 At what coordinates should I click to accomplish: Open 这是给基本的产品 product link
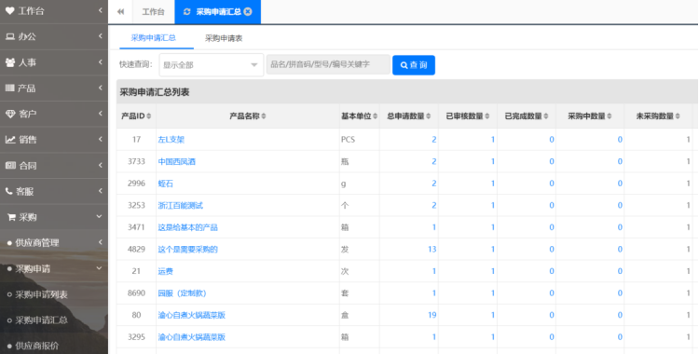coord(187,227)
